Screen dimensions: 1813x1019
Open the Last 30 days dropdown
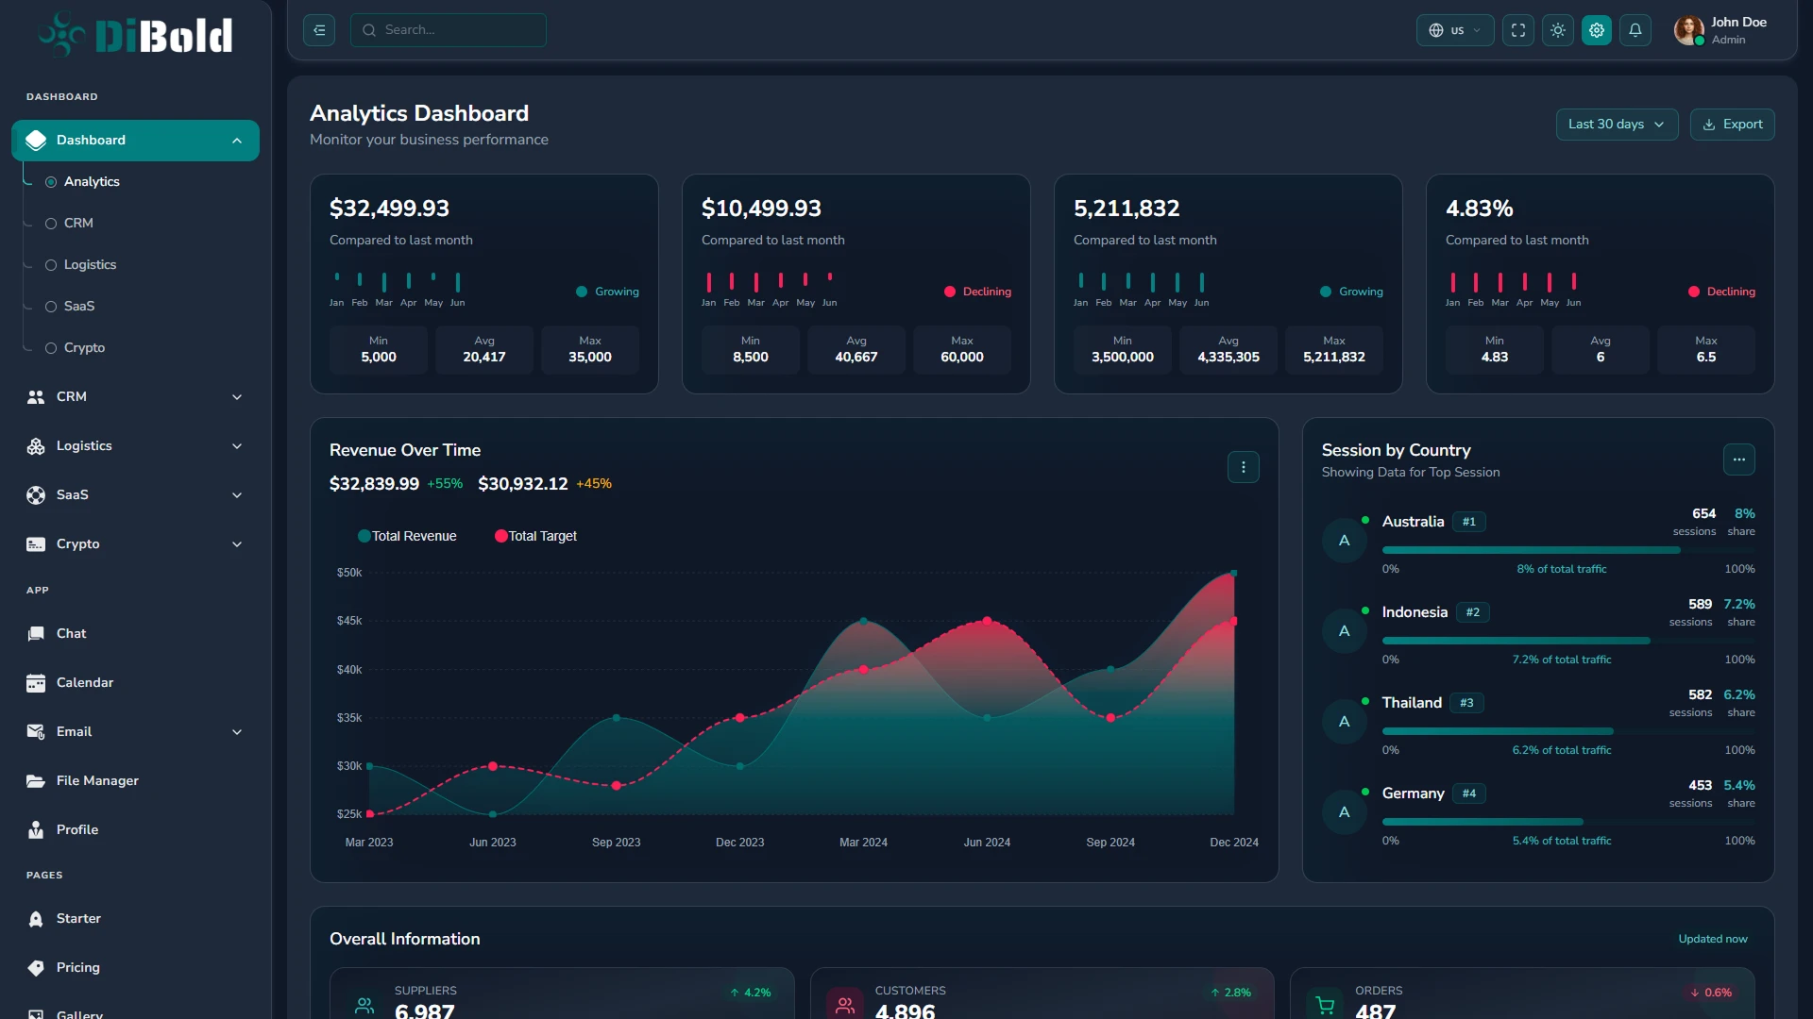pos(1617,125)
